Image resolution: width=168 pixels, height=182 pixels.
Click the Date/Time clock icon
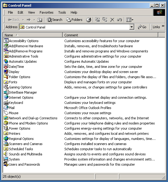click(6, 67)
